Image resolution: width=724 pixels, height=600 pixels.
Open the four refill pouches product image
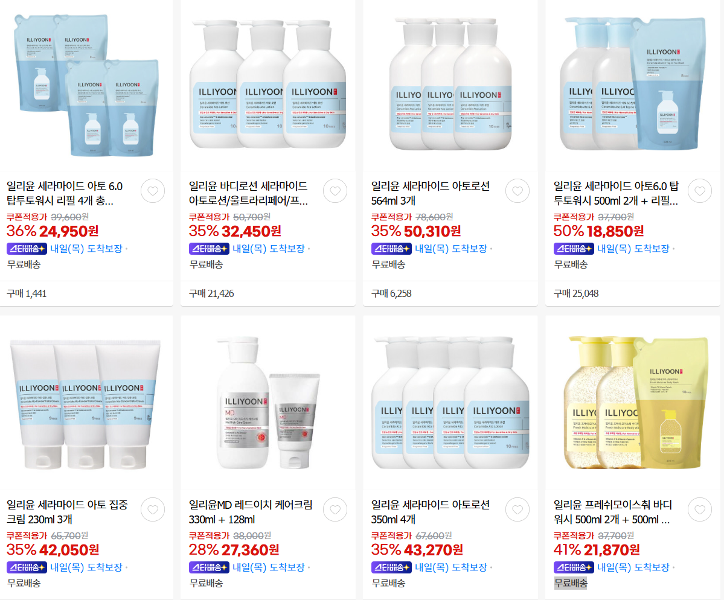(86, 85)
